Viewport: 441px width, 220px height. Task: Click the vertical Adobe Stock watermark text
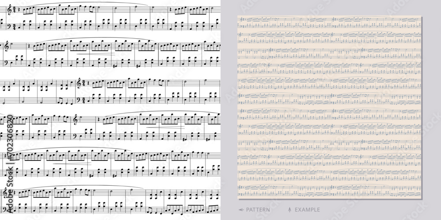click(x=10, y=190)
